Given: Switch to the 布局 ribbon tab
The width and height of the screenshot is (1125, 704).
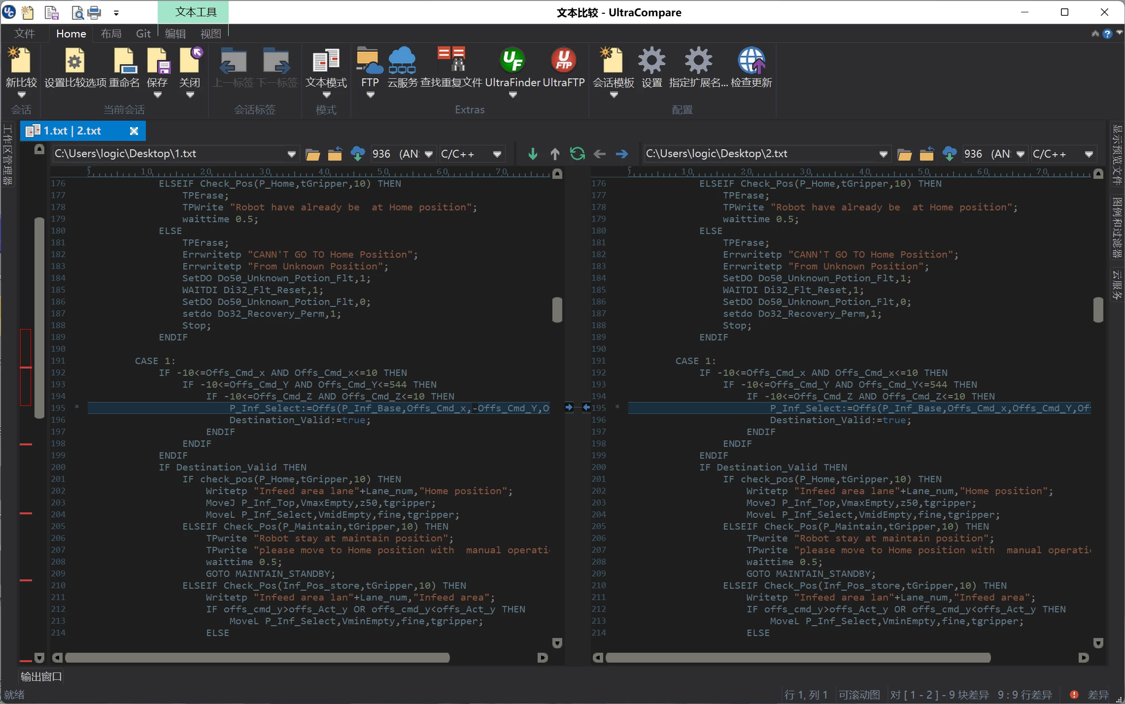Looking at the screenshot, I should click(111, 34).
